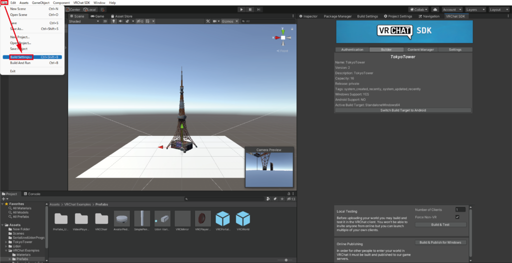Expand the Udon folder in Project tree
Screen dimensions: 512x263
(x=6, y=247)
